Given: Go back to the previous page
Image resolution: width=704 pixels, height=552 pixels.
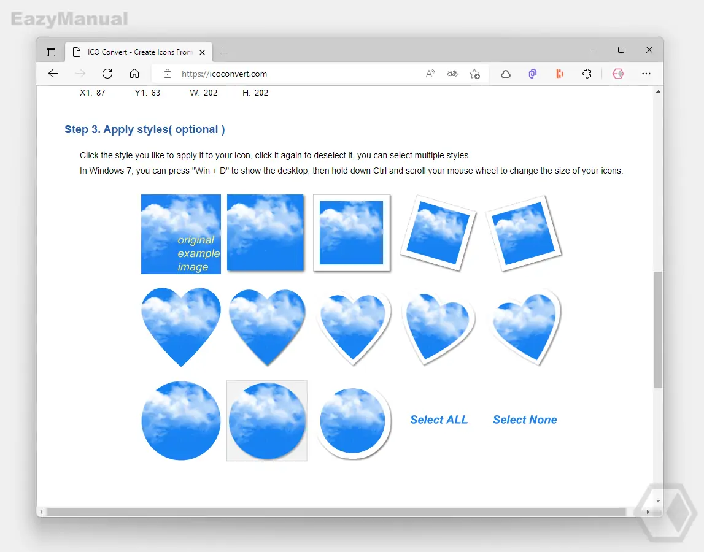Looking at the screenshot, I should 53,74.
